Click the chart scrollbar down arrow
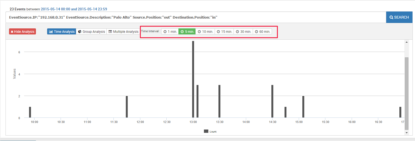This screenshot has height=141, width=415. tap(407, 133)
